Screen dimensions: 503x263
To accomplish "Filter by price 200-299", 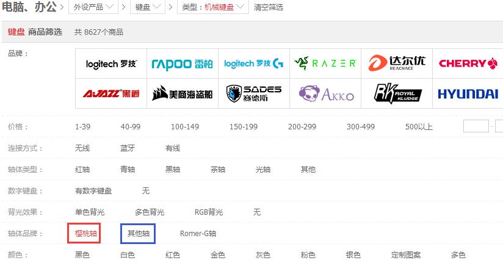I will [302, 127].
